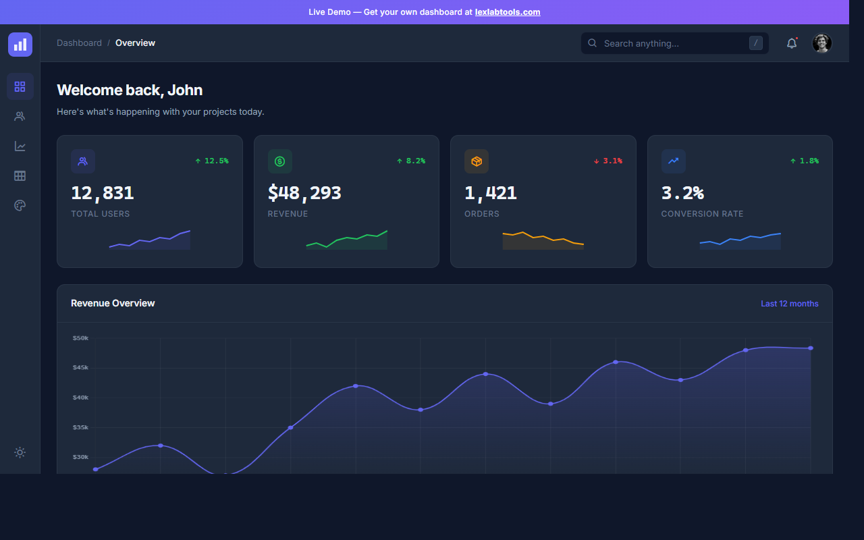Open the lexlabtools.com link in the banner
864x540 pixels.
tap(507, 11)
